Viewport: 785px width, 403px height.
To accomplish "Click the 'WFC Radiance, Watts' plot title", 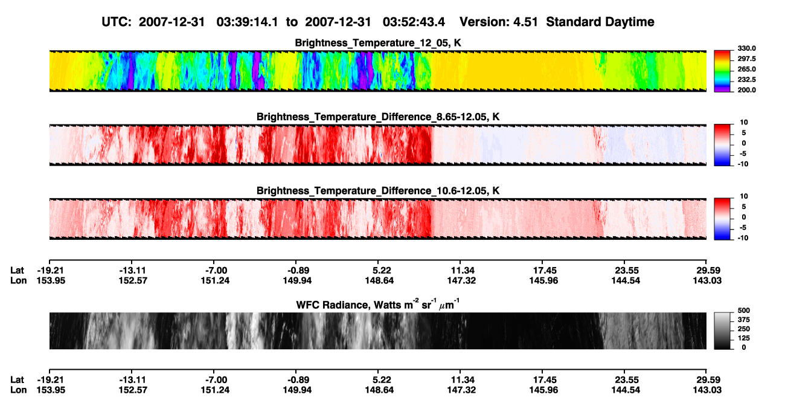I will coord(377,303).
